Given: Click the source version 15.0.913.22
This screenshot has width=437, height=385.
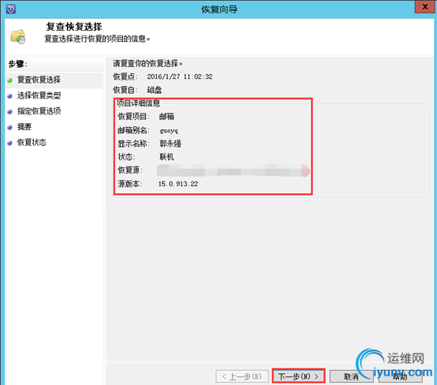Looking at the screenshot, I should (x=178, y=184).
